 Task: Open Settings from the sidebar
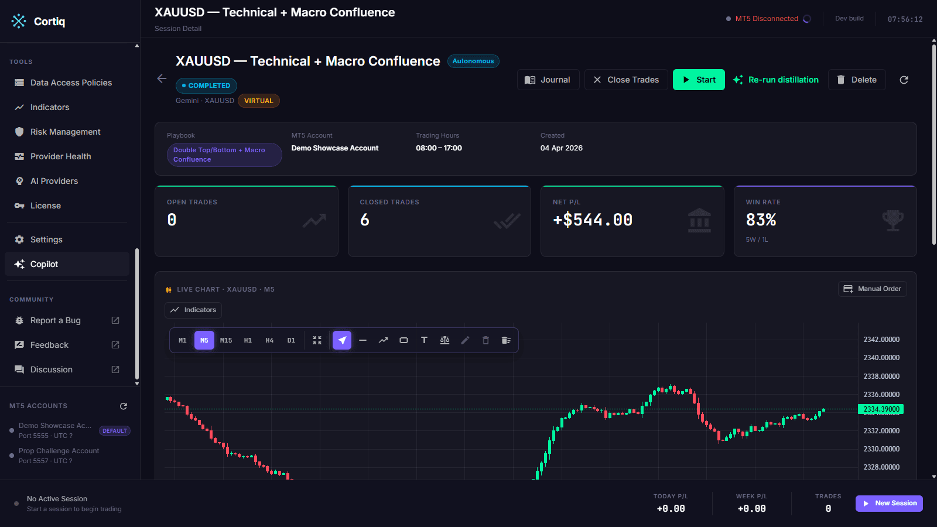67,239
